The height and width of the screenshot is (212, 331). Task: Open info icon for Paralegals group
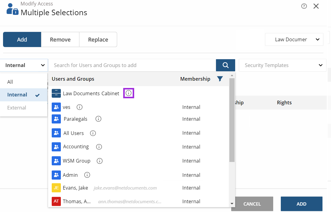tap(98, 119)
